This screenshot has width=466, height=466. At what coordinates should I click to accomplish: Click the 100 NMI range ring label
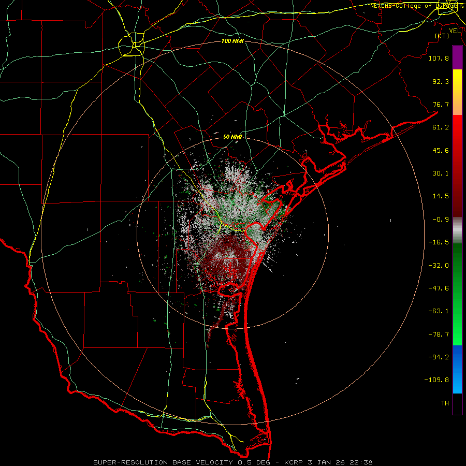tap(232, 41)
